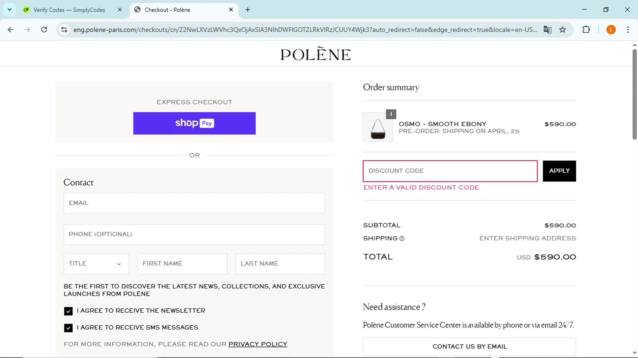
Task: Click the address bar URL
Action: pyautogui.click(x=305, y=30)
